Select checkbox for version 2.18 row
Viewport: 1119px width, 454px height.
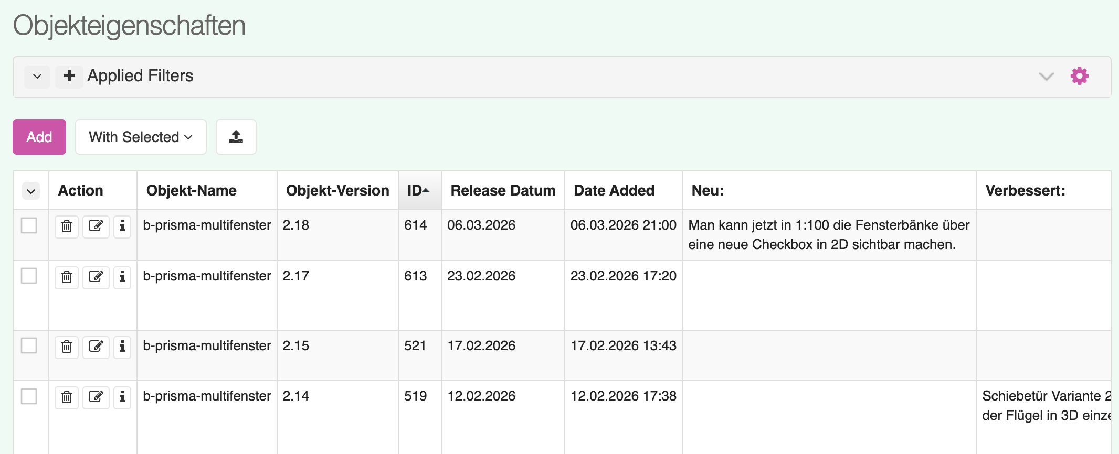[29, 225]
